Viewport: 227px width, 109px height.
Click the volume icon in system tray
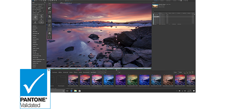click(x=185, y=91)
